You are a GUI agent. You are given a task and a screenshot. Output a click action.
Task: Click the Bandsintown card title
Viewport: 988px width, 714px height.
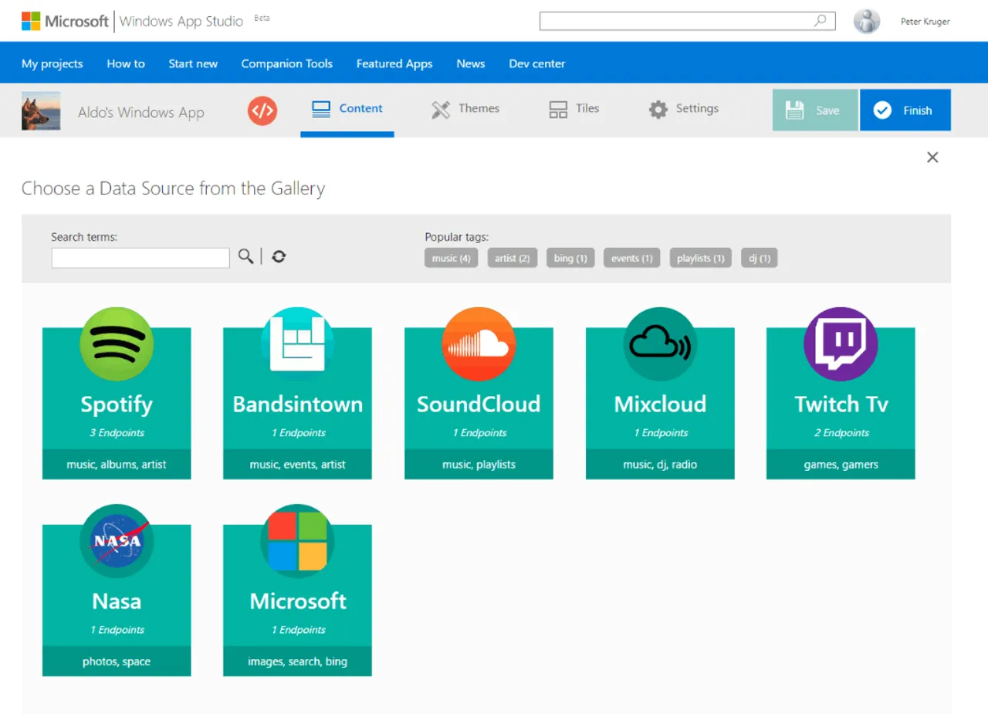(297, 404)
